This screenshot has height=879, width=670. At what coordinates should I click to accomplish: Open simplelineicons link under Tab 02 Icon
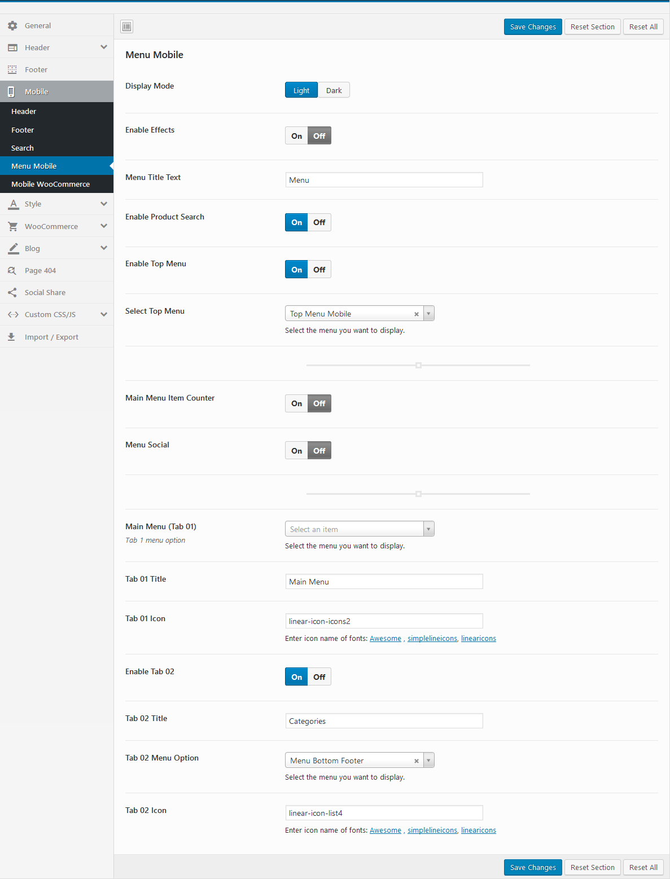(432, 830)
